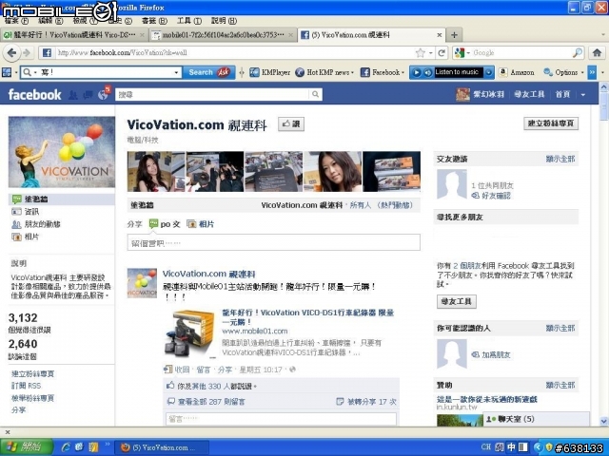Click 建立粉絲專頁 button at top right
The image size is (609, 456).
(551, 123)
